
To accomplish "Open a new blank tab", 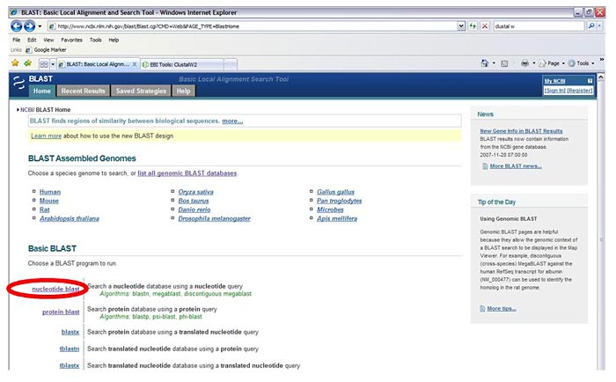I will pyautogui.click(x=231, y=64).
